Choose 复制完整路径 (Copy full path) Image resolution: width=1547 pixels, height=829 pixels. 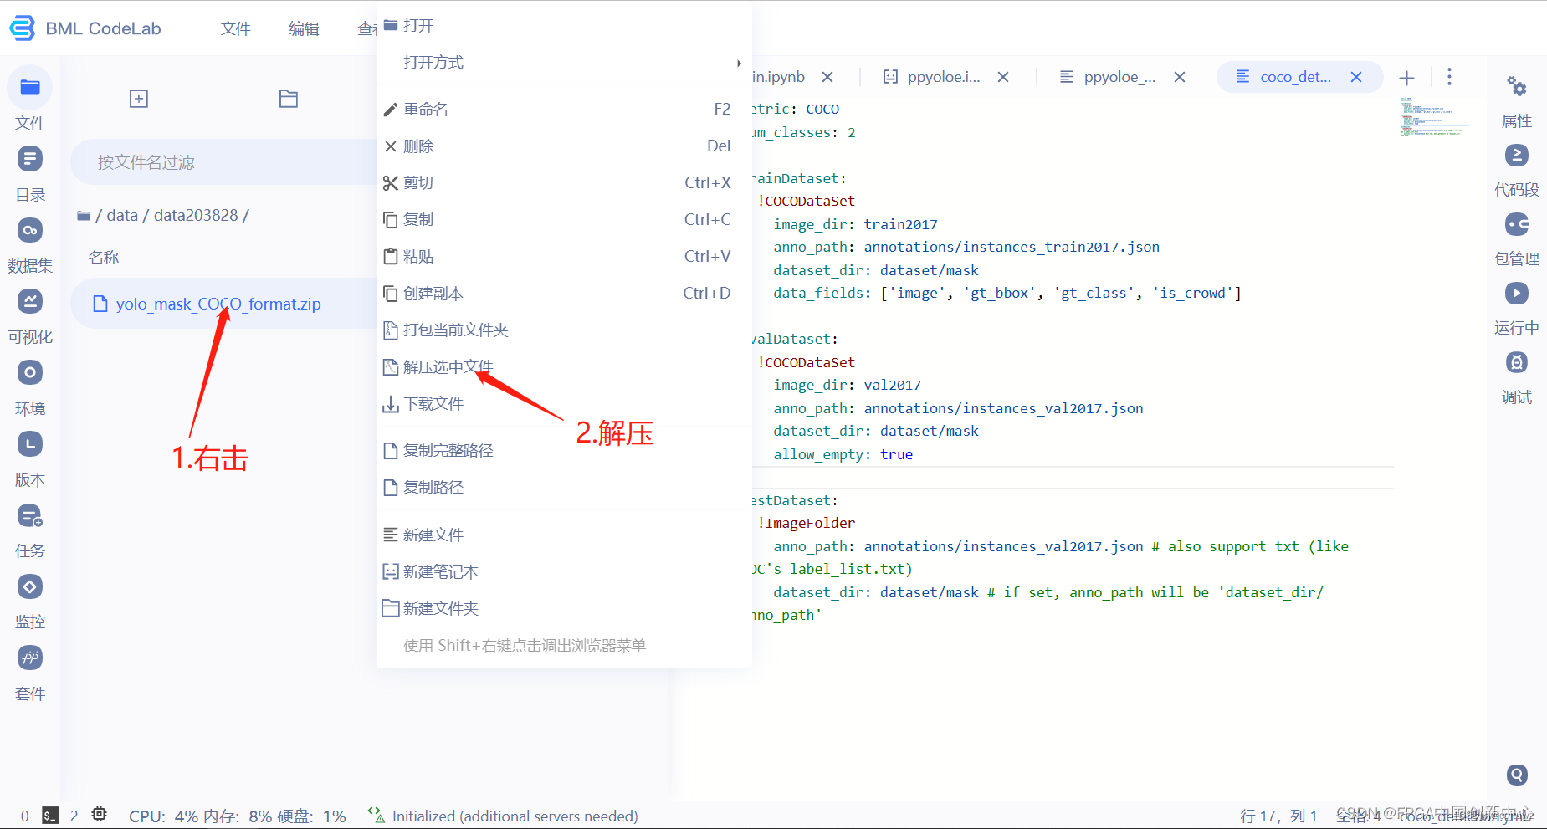[564, 451]
